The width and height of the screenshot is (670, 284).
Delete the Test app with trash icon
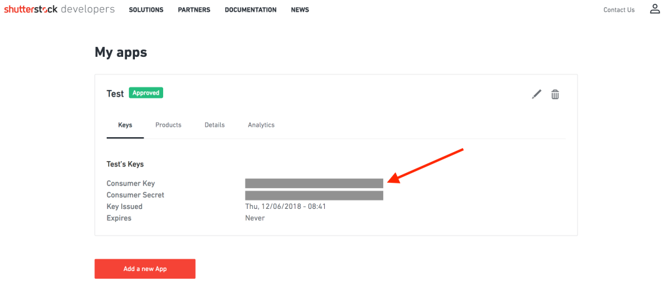pos(555,94)
